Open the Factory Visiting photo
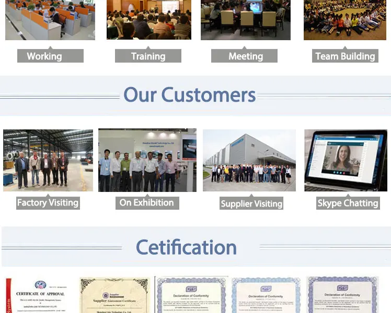Screen dimensions: 391x313 point(48,161)
